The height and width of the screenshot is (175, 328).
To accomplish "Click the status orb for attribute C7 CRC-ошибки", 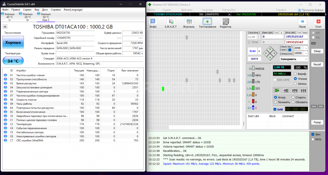I will pyautogui.click(x=5, y=140).
